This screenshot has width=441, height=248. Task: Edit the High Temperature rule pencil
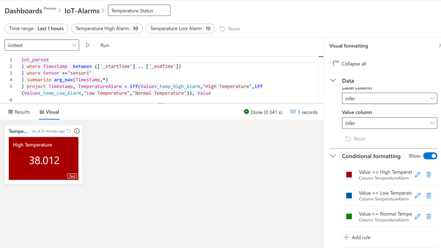tap(418, 175)
